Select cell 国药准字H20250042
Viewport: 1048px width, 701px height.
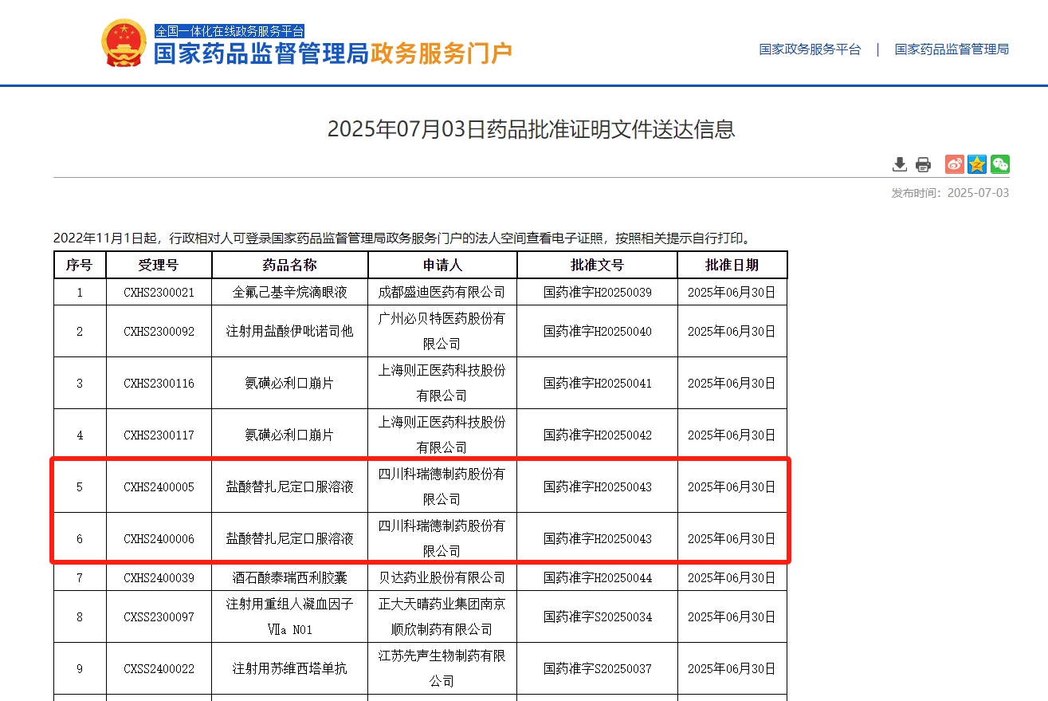[x=597, y=435]
